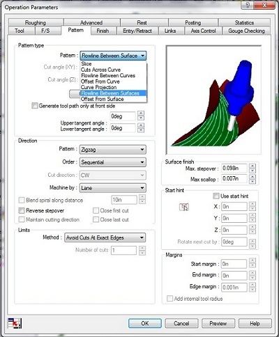279x337 pixels.
Task: Increase Upper tangent angle spinner
Action: tap(141, 113)
